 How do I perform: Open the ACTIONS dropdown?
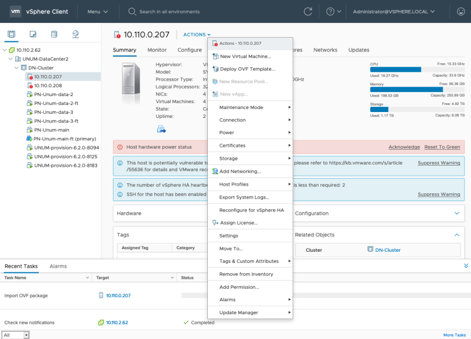197,35
